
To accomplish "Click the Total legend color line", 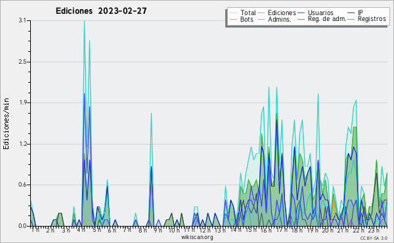I will (x=233, y=13).
